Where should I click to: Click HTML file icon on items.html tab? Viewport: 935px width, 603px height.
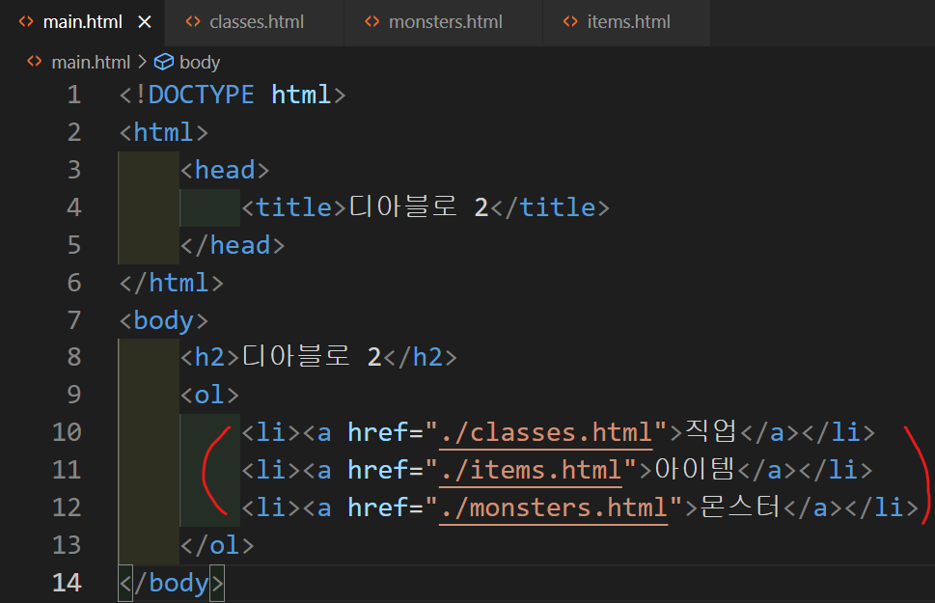click(x=570, y=22)
